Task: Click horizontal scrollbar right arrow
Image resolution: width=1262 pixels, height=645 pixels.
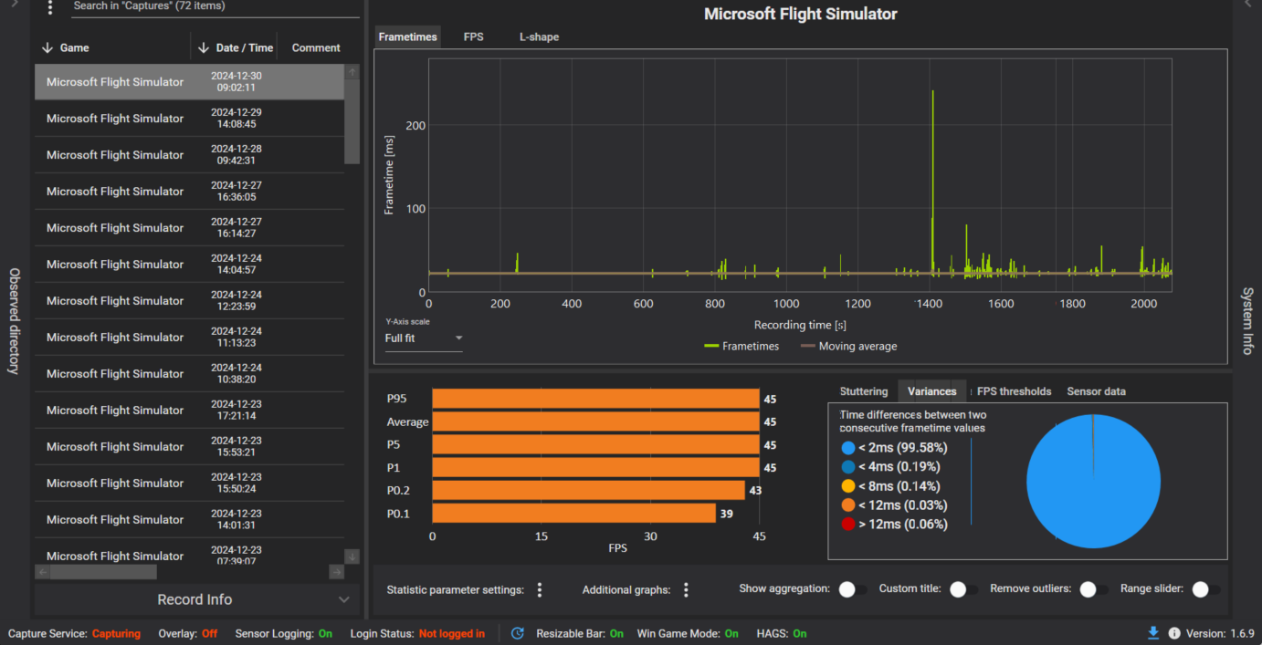Action: [337, 572]
